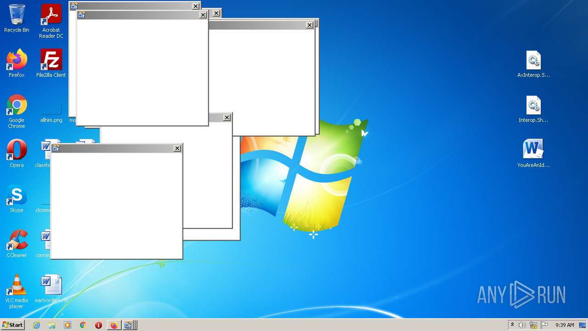
Task: Open the 9:39 AM clock
Action: pyautogui.click(x=565, y=325)
